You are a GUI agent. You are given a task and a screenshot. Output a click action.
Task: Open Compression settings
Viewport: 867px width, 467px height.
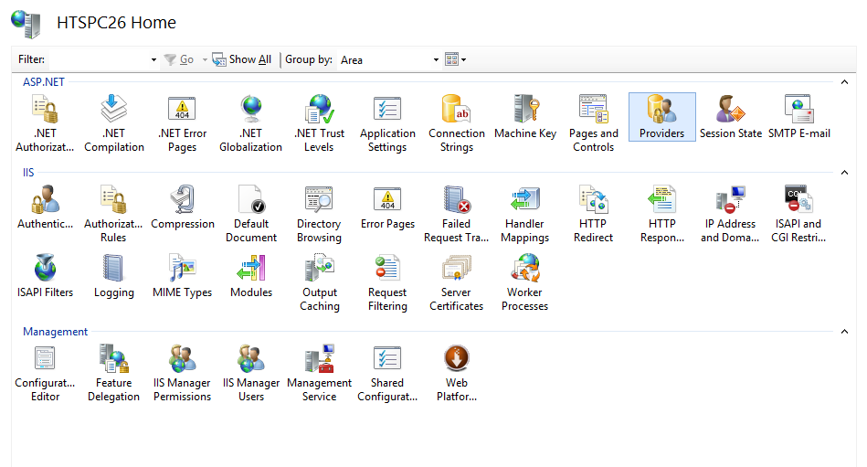(x=183, y=207)
